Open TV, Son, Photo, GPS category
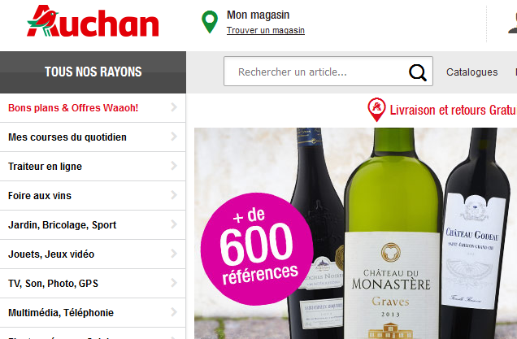The width and height of the screenshot is (517, 339). coord(93,284)
